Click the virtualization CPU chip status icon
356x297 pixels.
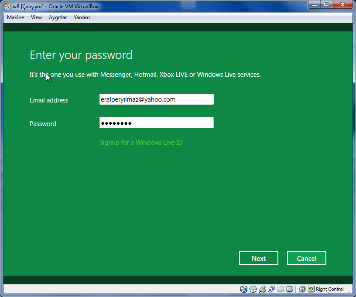pos(290,289)
